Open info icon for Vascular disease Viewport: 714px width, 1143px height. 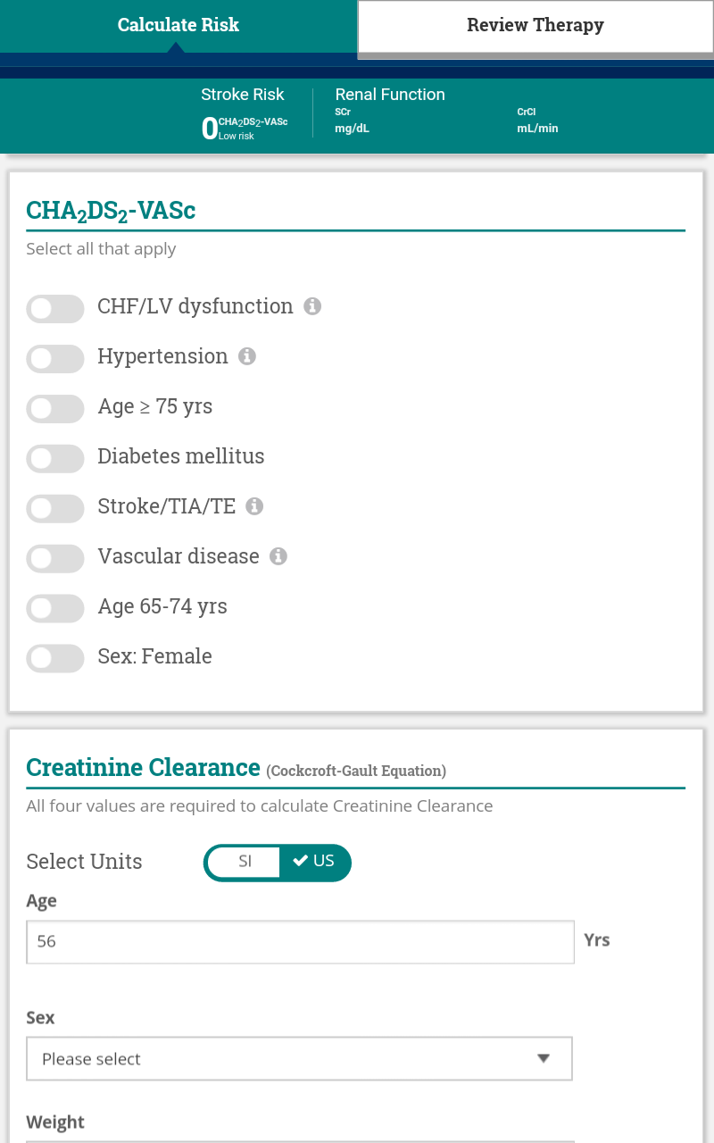[x=278, y=556]
